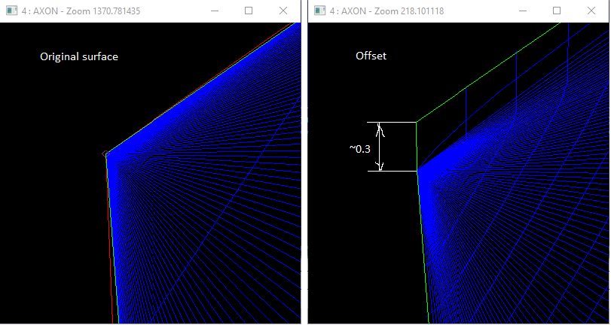The width and height of the screenshot is (611, 325).
Task: Maximize the AXON Zoom 218.101118 window
Action: click(557, 11)
